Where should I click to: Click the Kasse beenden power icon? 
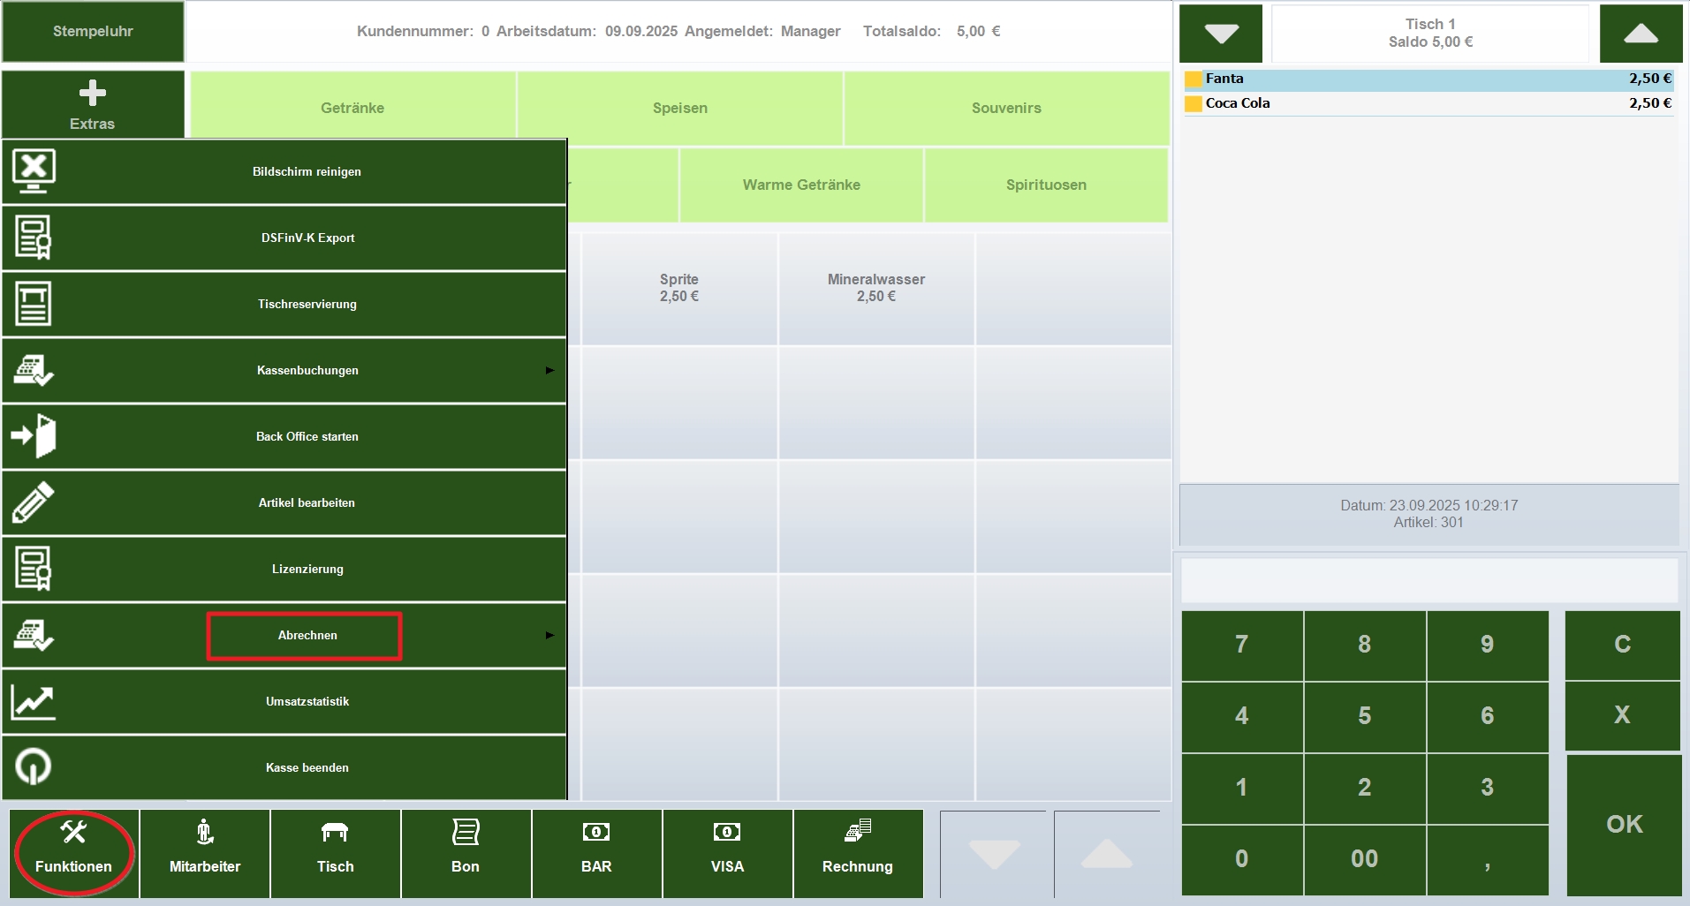34,766
